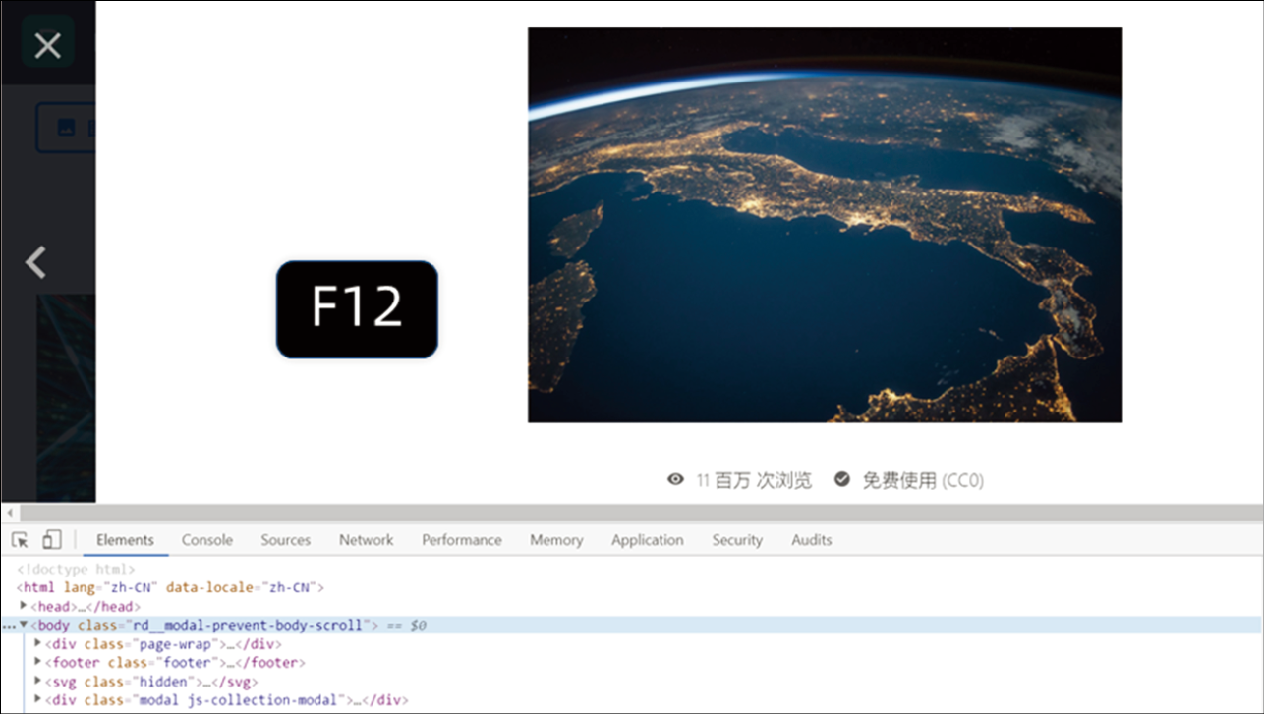This screenshot has height=714, width=1264.
Task: Click the 免费使用 (CC0) license link
Action: point(922,480)
